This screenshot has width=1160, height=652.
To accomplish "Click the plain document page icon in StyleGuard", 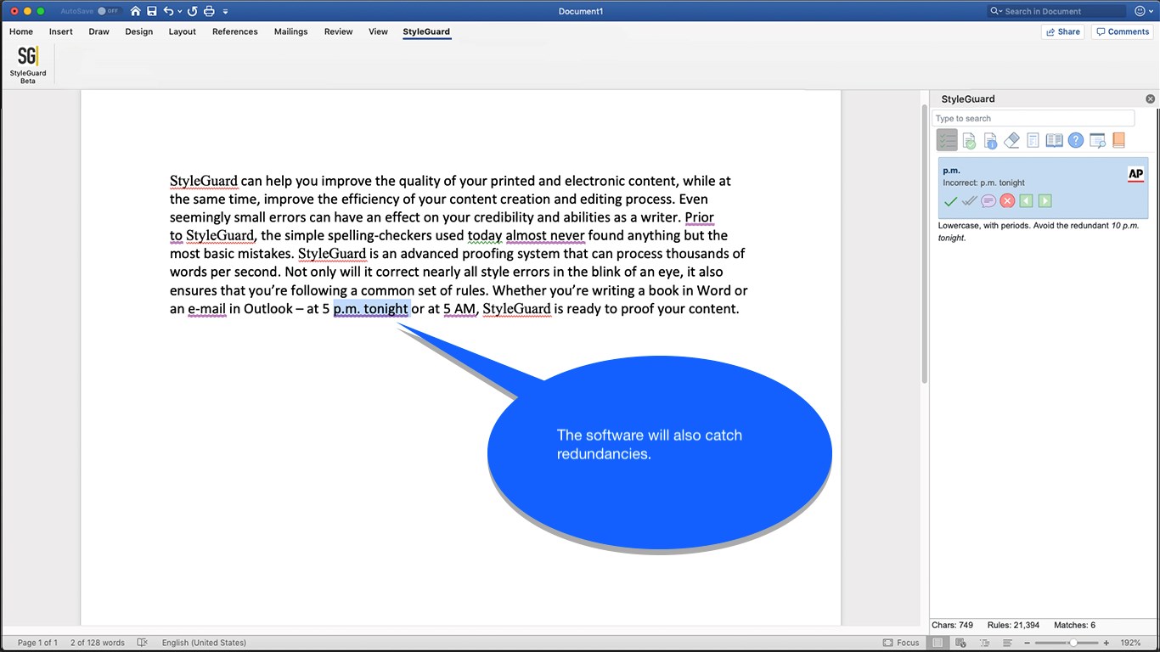I will tap(1033, 140).
